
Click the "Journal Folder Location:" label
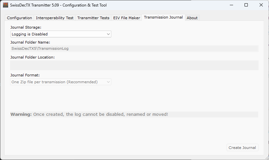pyautogui.click(x=32, y=57)
